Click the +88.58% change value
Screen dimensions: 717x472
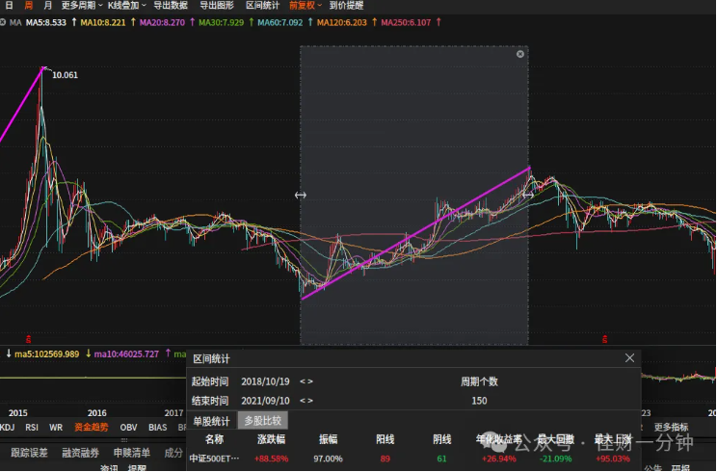271,459
